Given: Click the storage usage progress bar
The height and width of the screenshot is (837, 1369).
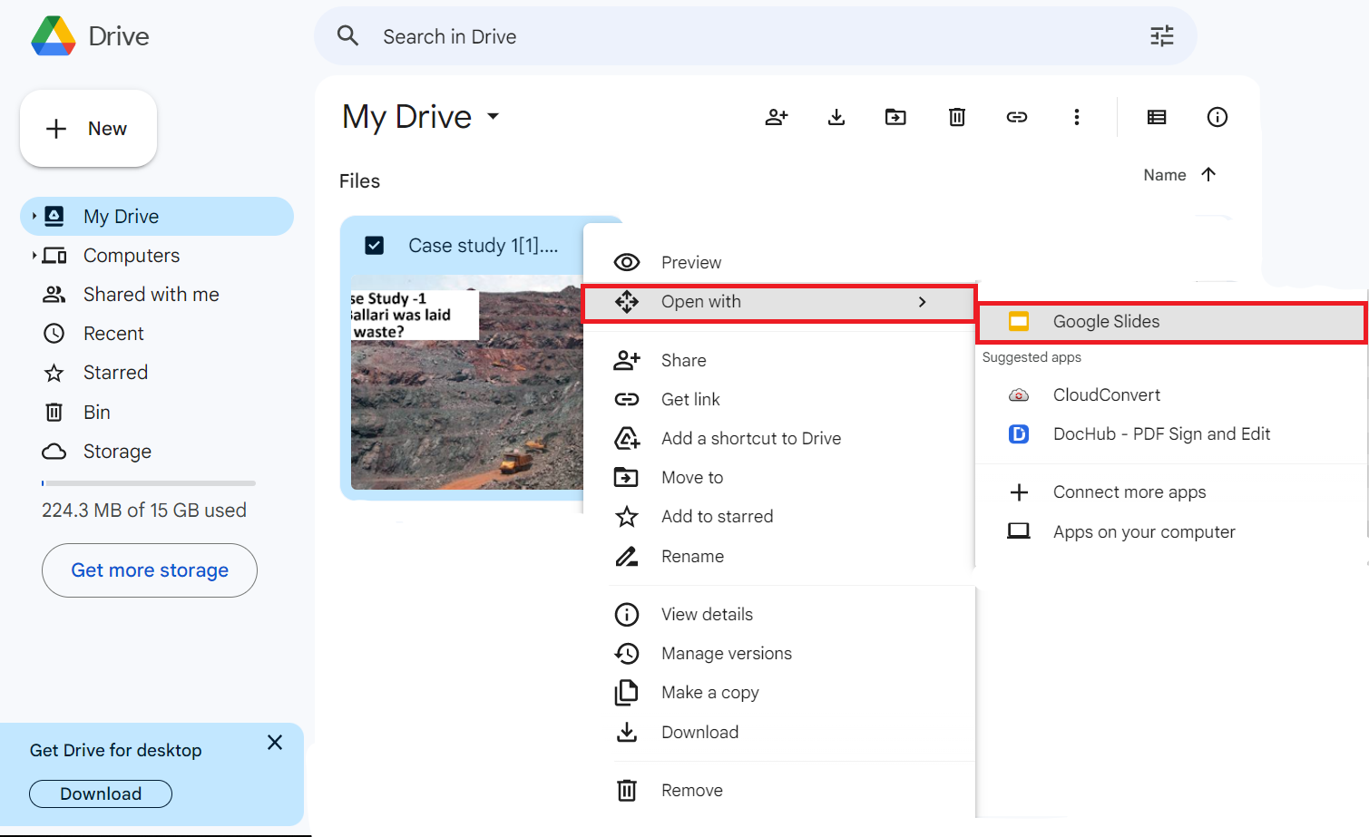Looking at the screenshot, I should (148, 482).
